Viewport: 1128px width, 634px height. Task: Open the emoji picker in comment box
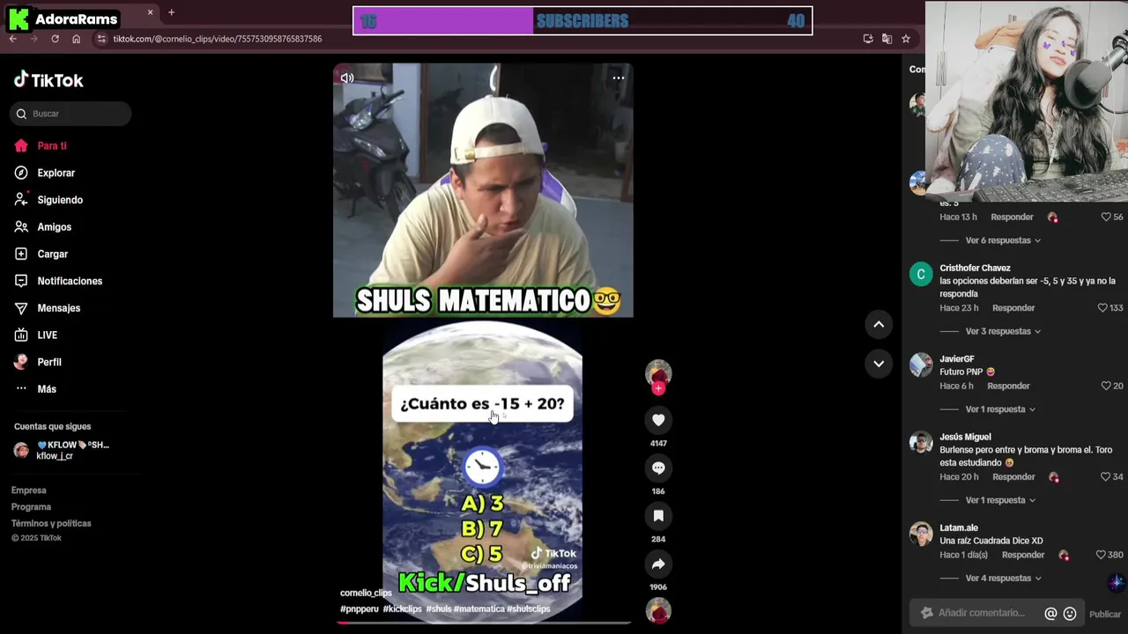click(x=1070, y=614)
